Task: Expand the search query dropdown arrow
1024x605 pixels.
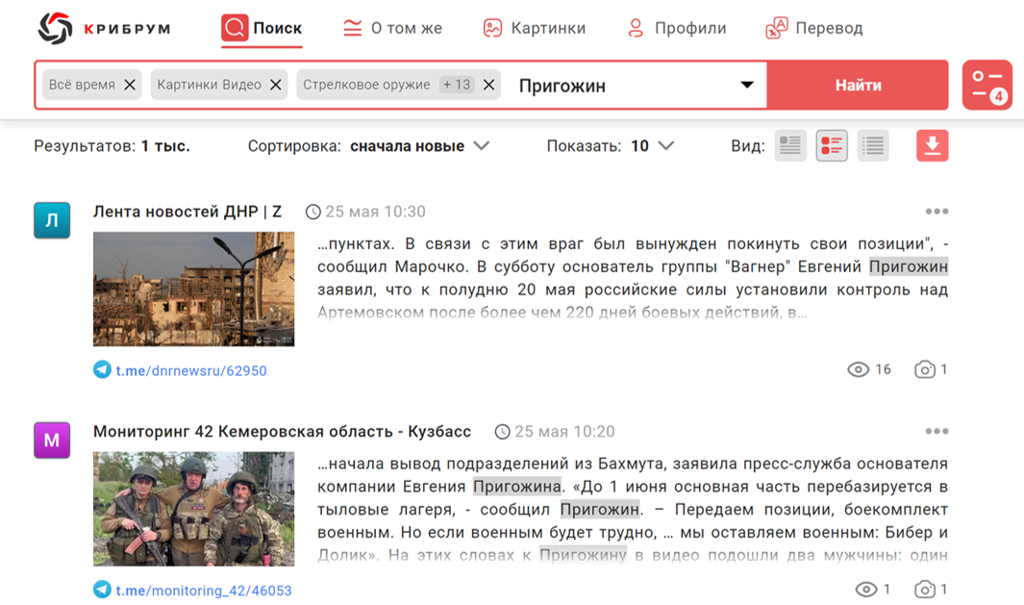Action: [747, 85]
